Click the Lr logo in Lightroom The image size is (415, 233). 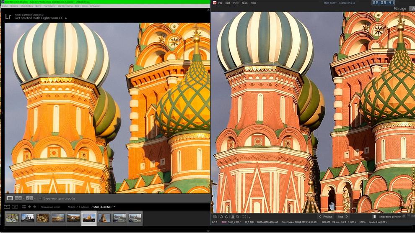click(x=8, y=17)
